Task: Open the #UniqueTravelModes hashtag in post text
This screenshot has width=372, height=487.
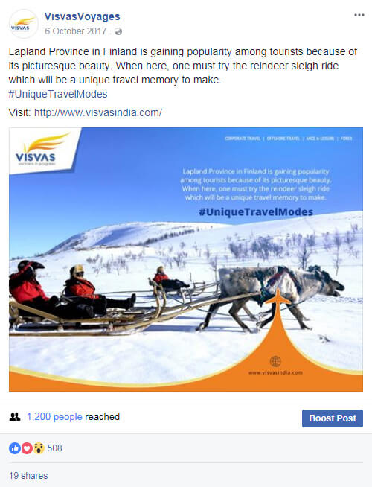Action: (x=58, y=94)
